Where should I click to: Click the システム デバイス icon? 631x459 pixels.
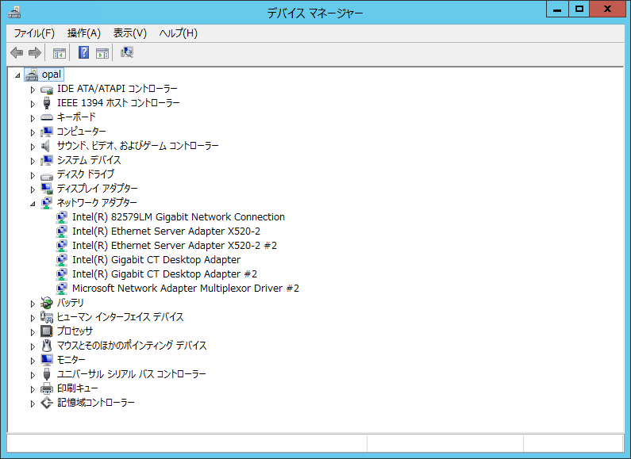47,160
